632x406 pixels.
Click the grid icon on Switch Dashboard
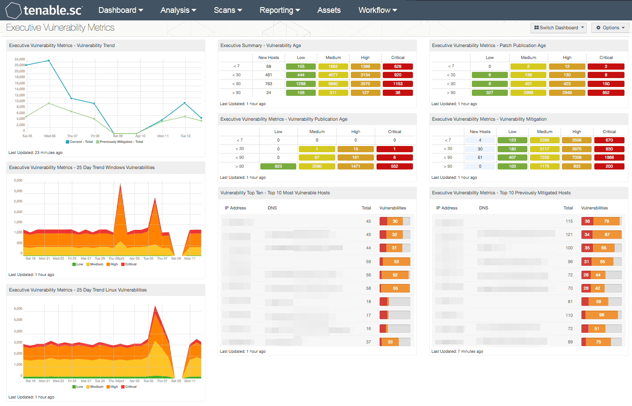(537, 28)
